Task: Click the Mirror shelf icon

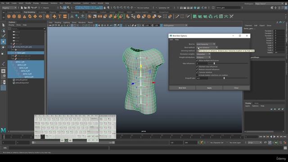Action: click(100, 17)
